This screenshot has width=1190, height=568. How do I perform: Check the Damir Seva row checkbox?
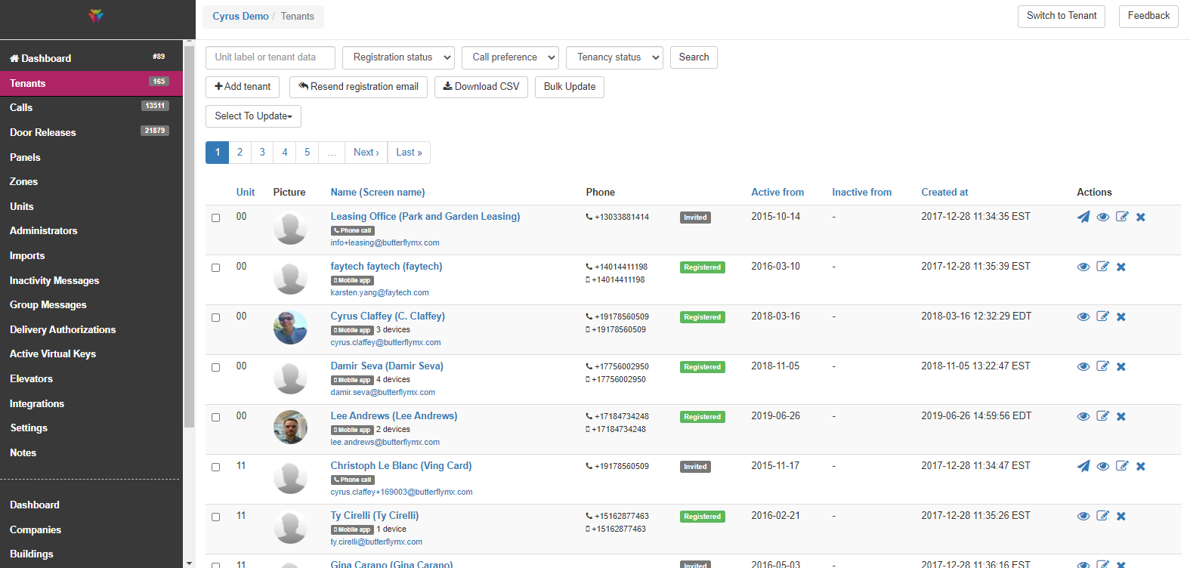pos(216,368)
